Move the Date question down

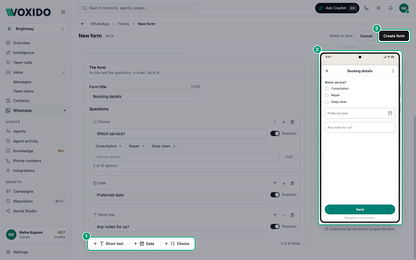click(284, 183)
